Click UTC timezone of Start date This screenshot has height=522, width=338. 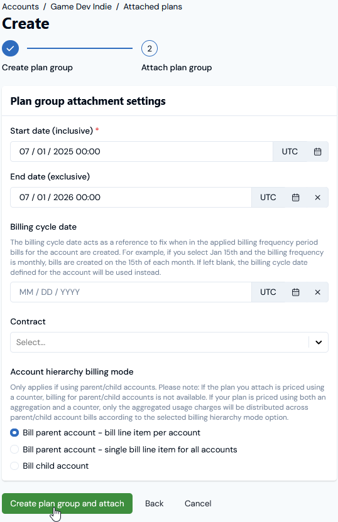pos(290,152)
